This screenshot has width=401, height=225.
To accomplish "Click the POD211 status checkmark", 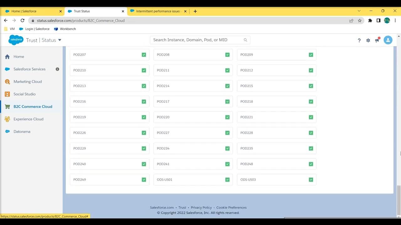I will [227, 70].
